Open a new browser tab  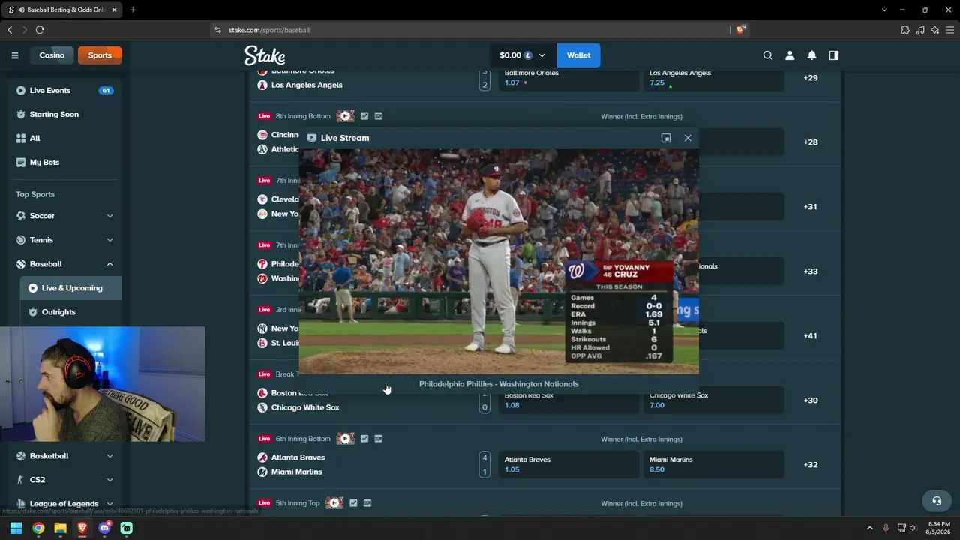[133, 10]
